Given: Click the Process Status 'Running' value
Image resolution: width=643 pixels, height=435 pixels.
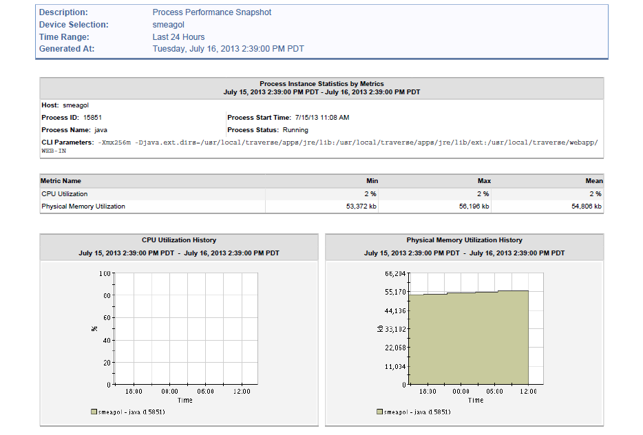Looking at the screenshot, I should click(295, 130).
